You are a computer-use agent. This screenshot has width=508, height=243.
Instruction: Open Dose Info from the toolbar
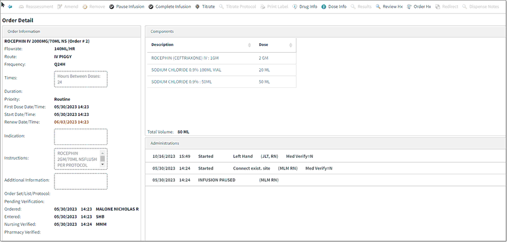[334, 7]
